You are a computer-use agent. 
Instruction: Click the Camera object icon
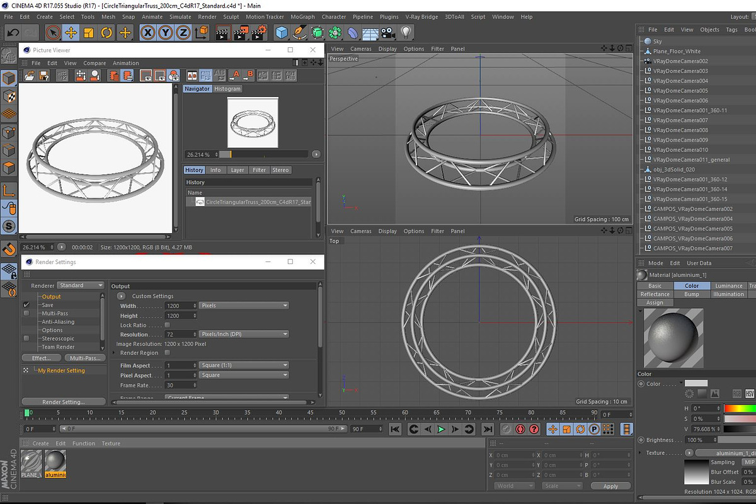388,32
